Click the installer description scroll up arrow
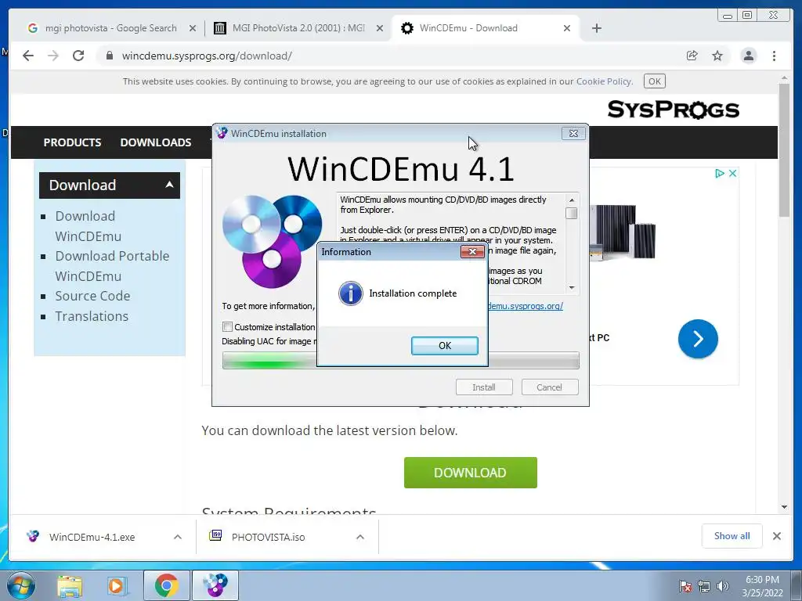The image size is (802, 601). [571, 200]
